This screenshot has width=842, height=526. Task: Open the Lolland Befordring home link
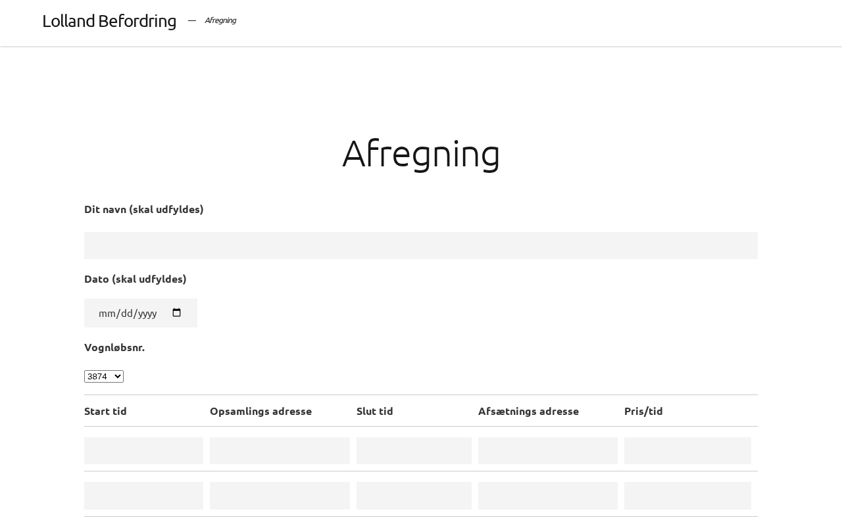pos(109,21)
